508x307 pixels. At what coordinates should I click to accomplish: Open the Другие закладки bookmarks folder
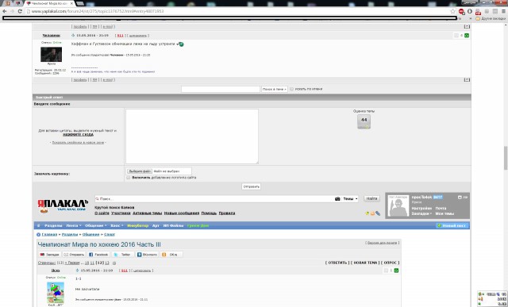tap(491, 18)
